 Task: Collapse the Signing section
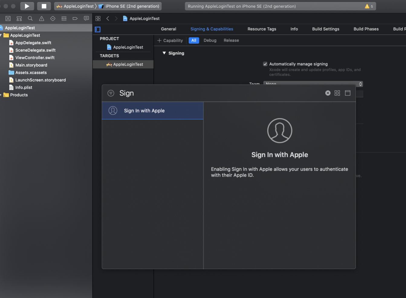(164, 53)
